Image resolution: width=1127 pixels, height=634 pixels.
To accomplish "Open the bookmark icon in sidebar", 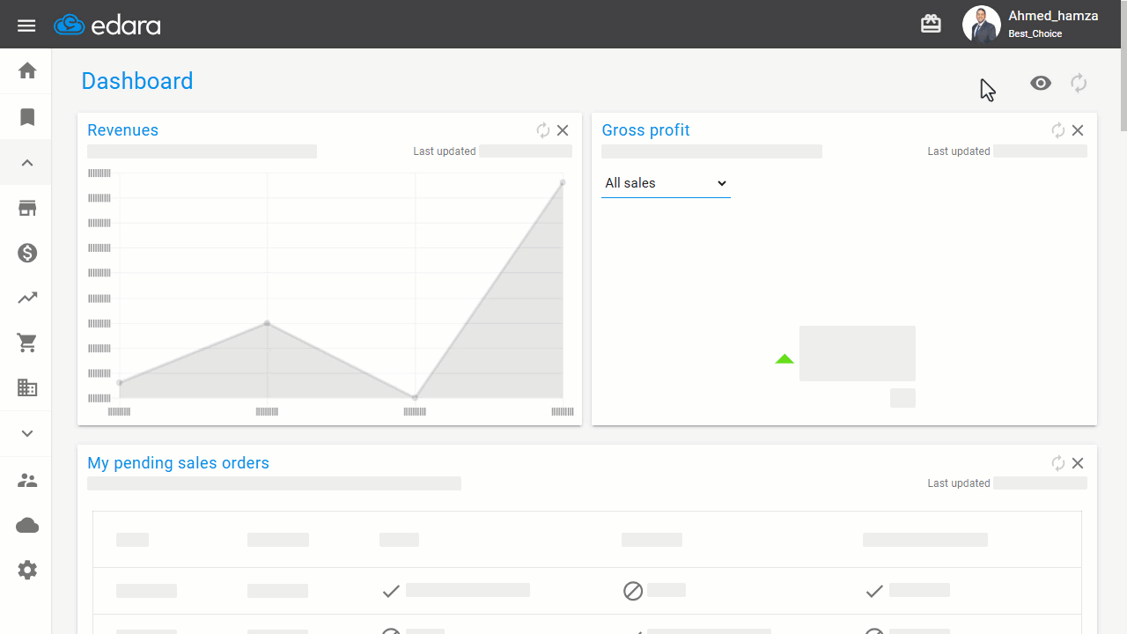I will coord(27,117).
